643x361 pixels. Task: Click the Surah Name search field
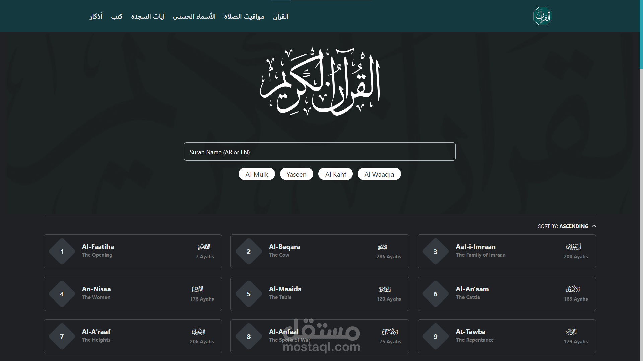point(319,152)
